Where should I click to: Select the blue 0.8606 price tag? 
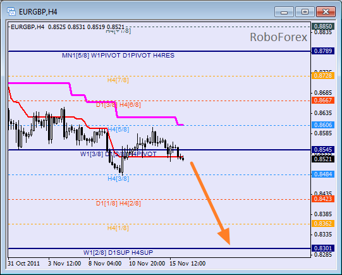(323, 125)
